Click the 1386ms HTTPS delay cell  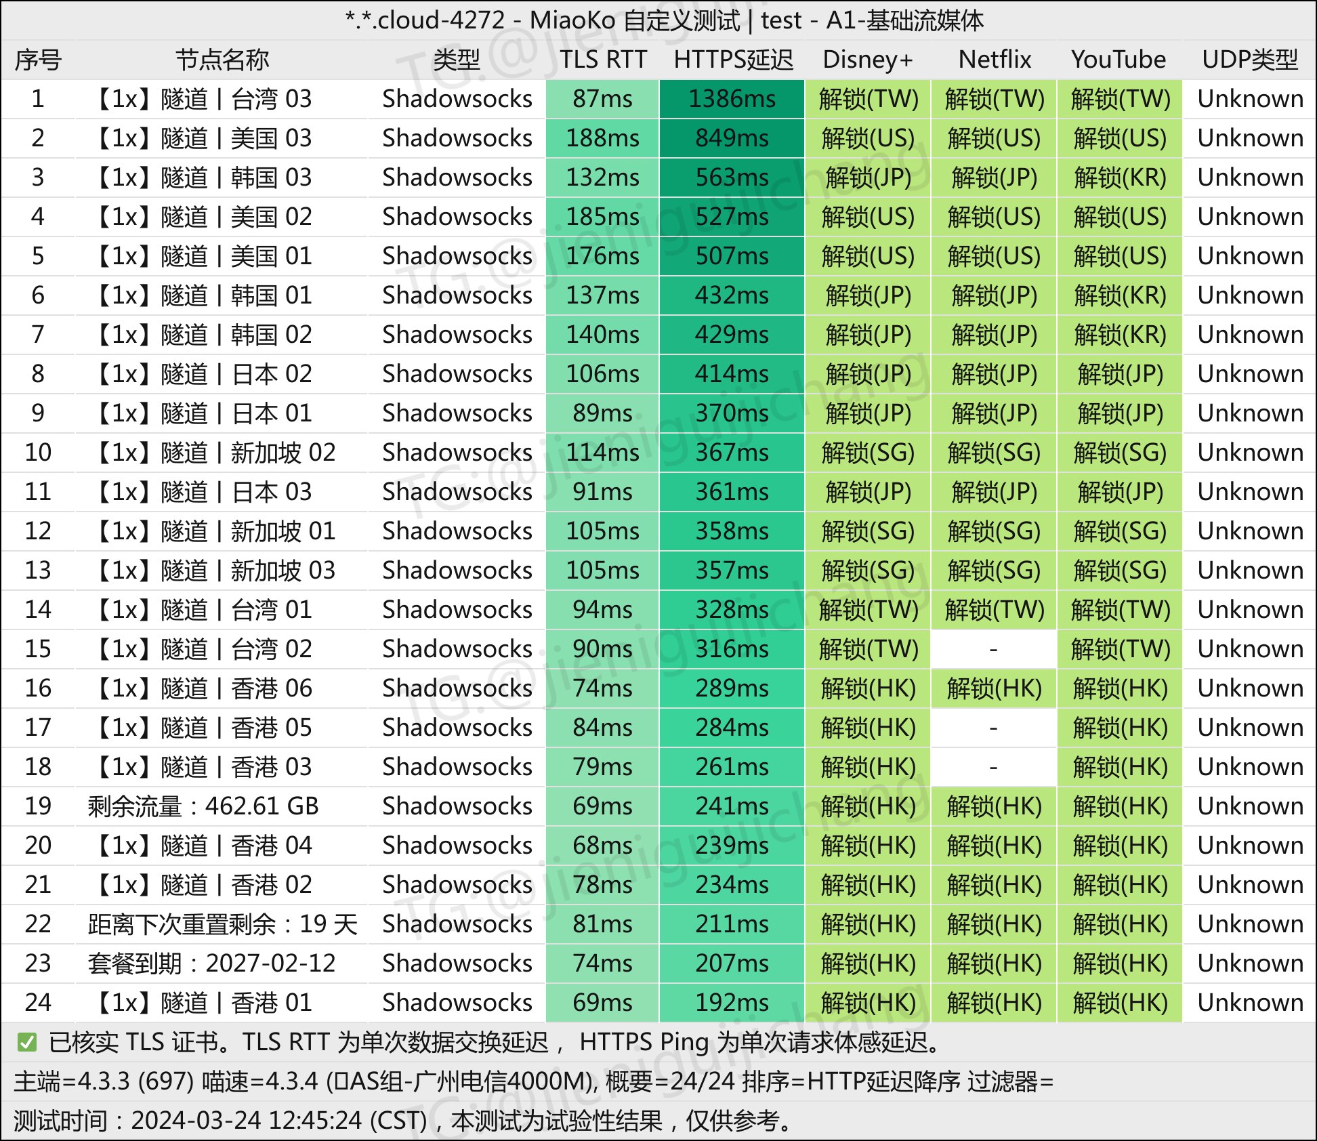[732, 99]
